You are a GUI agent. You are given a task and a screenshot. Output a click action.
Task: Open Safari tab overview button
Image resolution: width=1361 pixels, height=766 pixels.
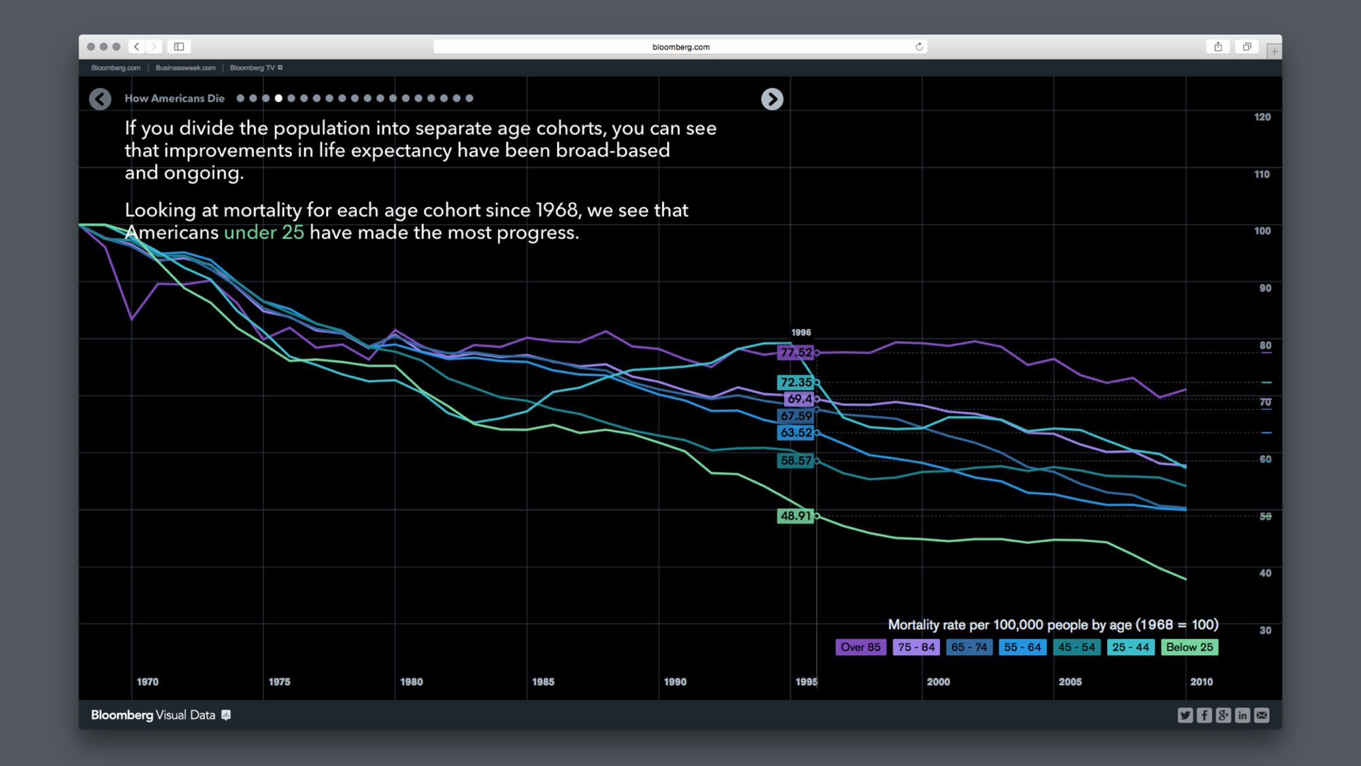tap(1247, 46)
